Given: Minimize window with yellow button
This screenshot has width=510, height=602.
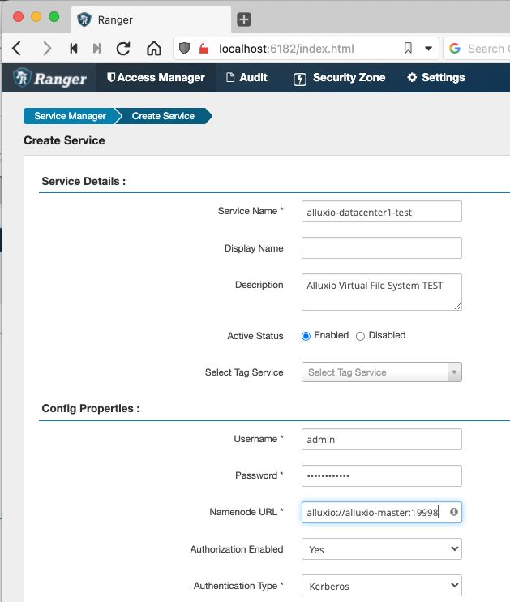Looking at the screenshot, I should [x=36, y=17].
